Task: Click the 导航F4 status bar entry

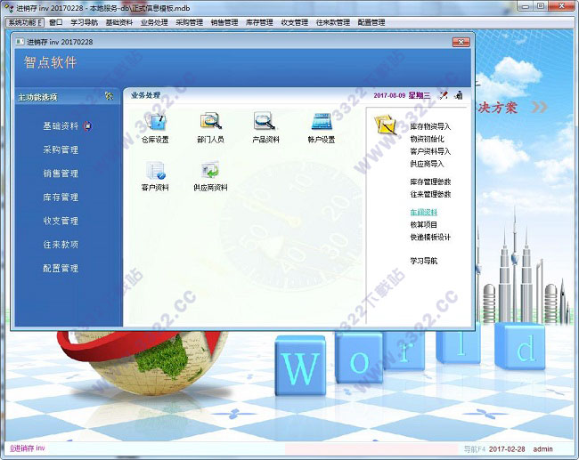Action: [x=475, y=449]
